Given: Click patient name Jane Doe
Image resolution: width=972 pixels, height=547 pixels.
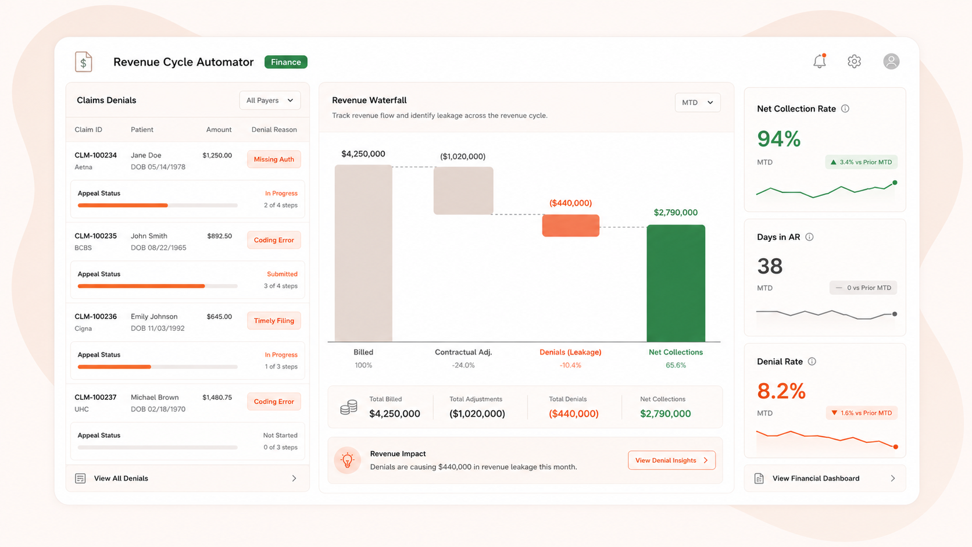Looking at the screenshot, I should click(x=146, y=155).
